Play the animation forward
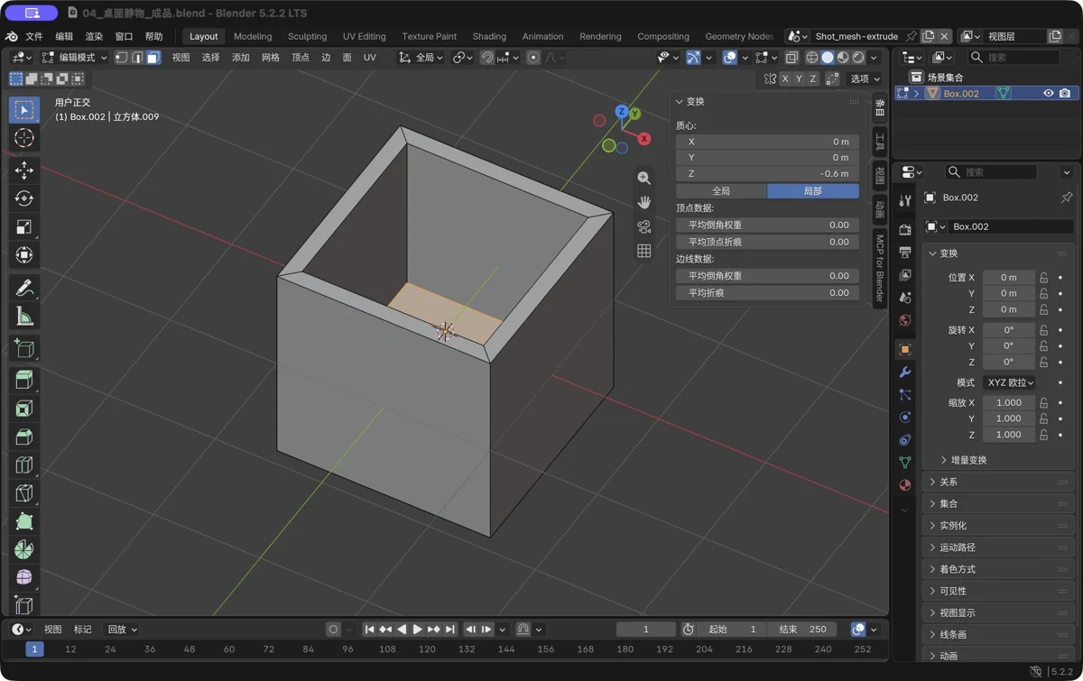Screen dimensions: 1083x681 pos(418,630)
